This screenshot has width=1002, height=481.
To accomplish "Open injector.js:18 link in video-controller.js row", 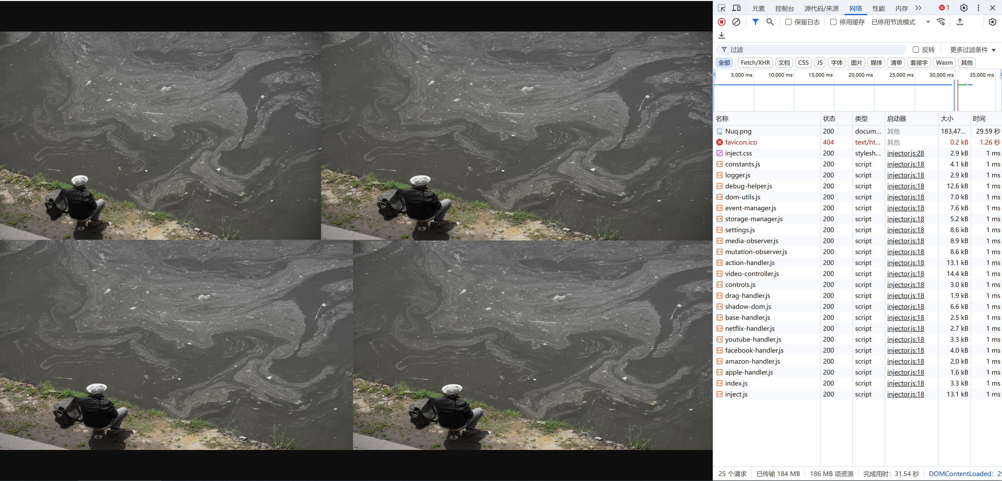I will (905, 274).
